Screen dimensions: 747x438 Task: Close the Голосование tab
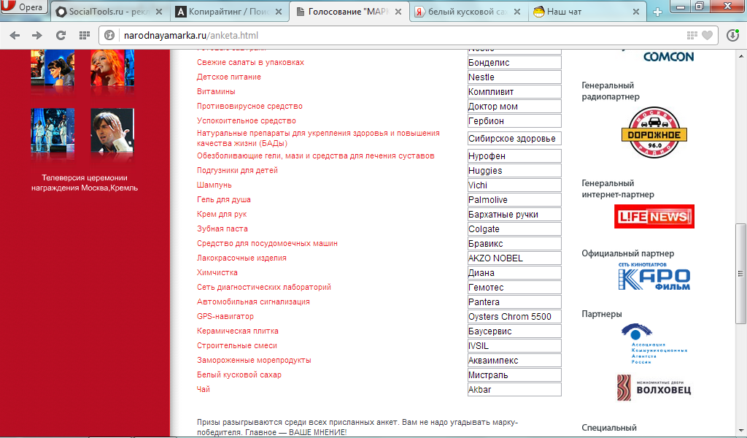point(398,12)
